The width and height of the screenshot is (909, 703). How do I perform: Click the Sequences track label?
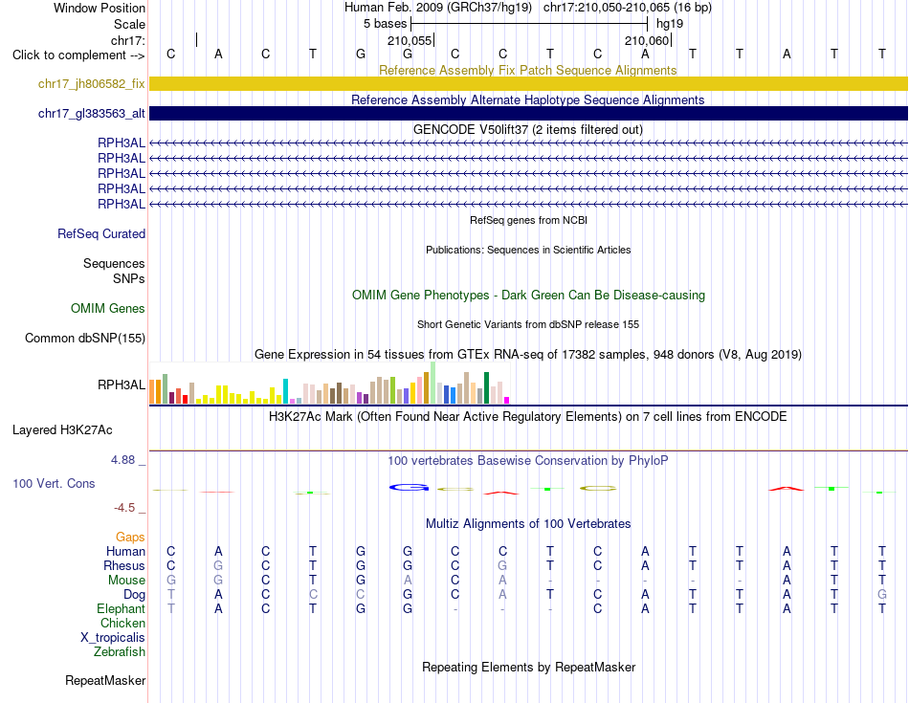(114, 264)
